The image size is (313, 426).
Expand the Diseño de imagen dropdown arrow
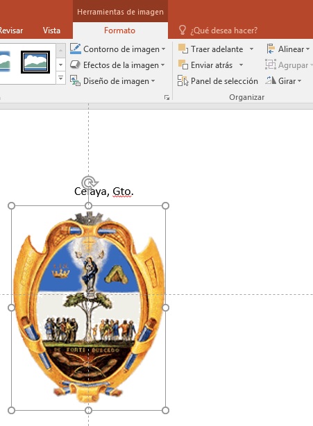153,81
